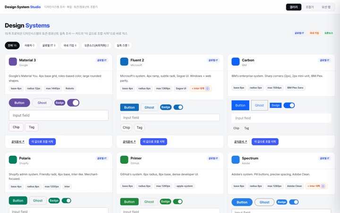Filter by 사용자 0 chip
340x213 pixels.
coord(29,45)
